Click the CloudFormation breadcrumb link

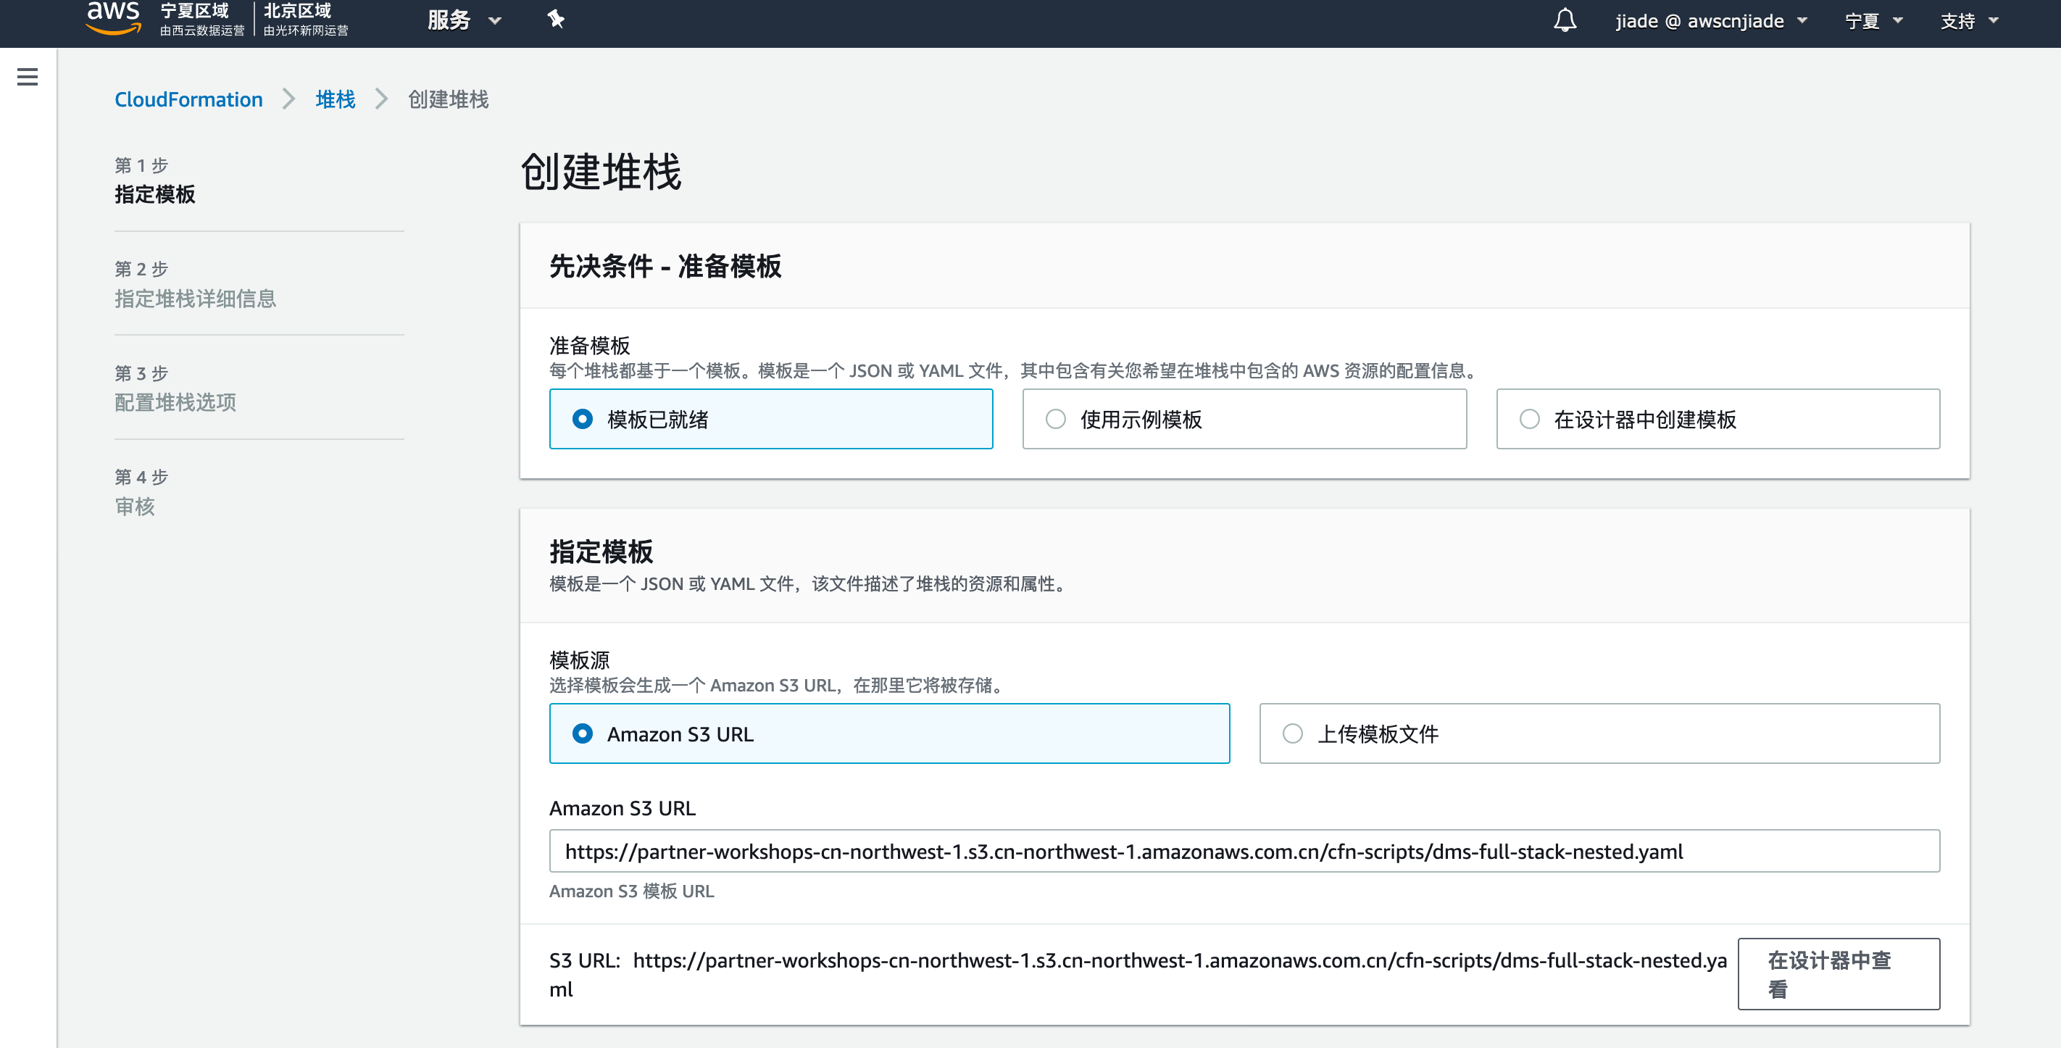pyautogui.click(x=188, y=99)
